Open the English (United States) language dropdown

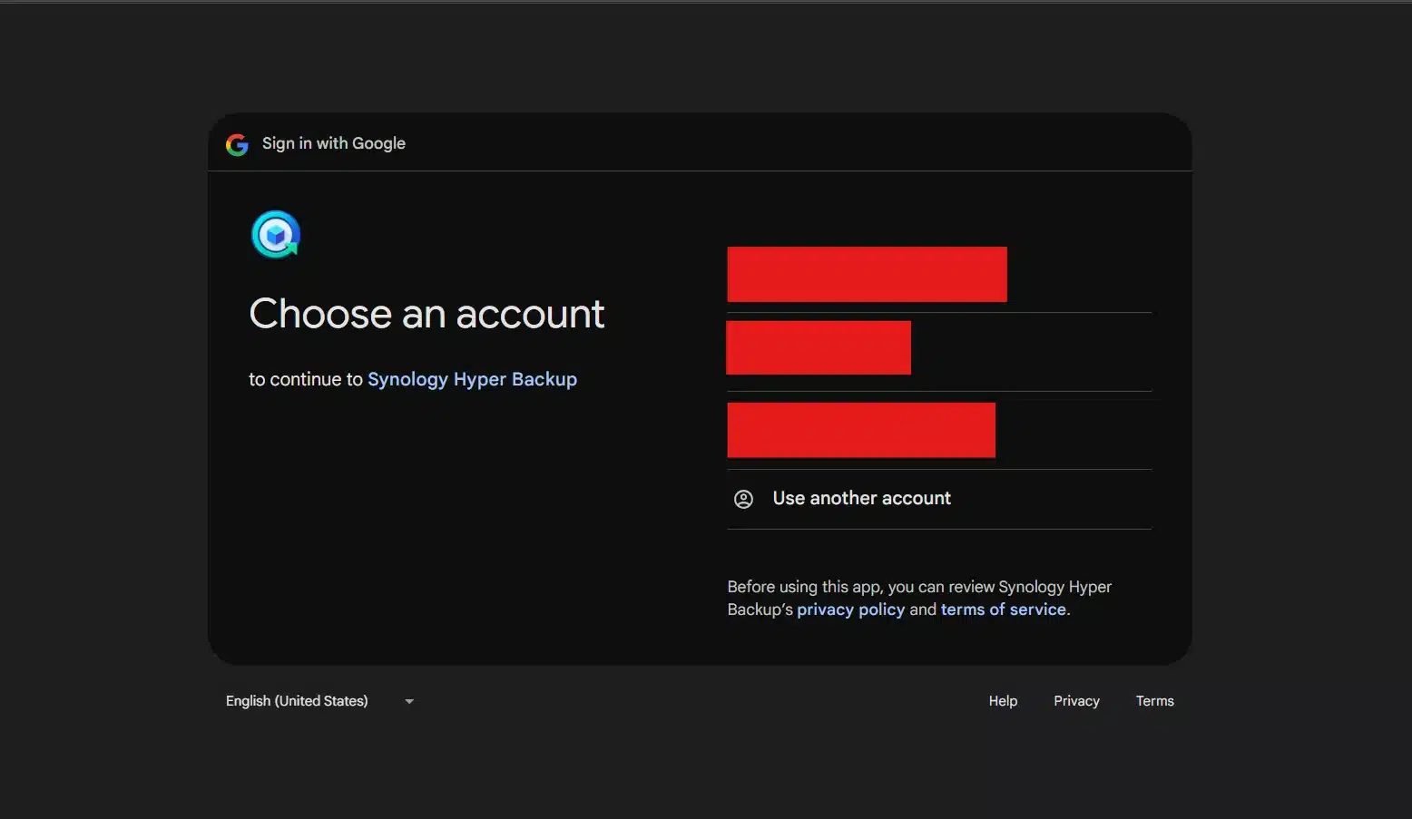[x=296, y=700]
